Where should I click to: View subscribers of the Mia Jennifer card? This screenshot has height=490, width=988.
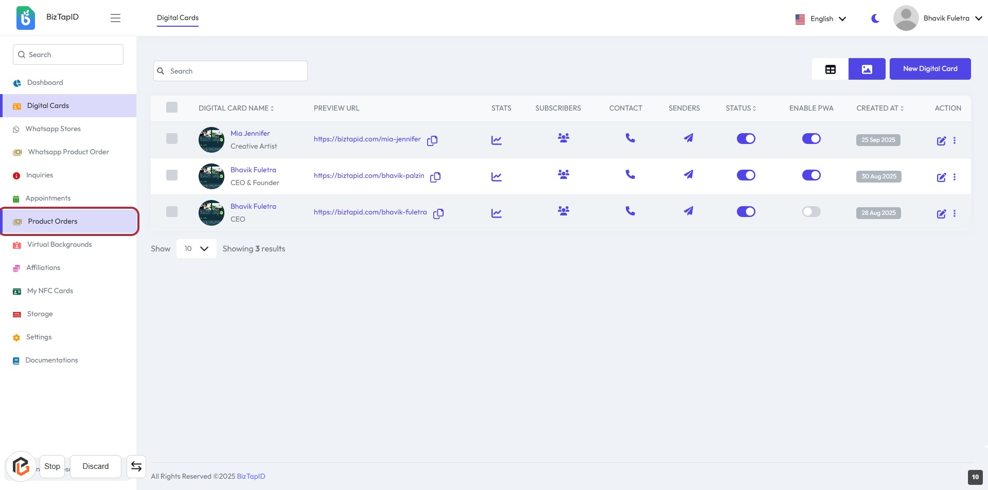[x=563, y=138]
